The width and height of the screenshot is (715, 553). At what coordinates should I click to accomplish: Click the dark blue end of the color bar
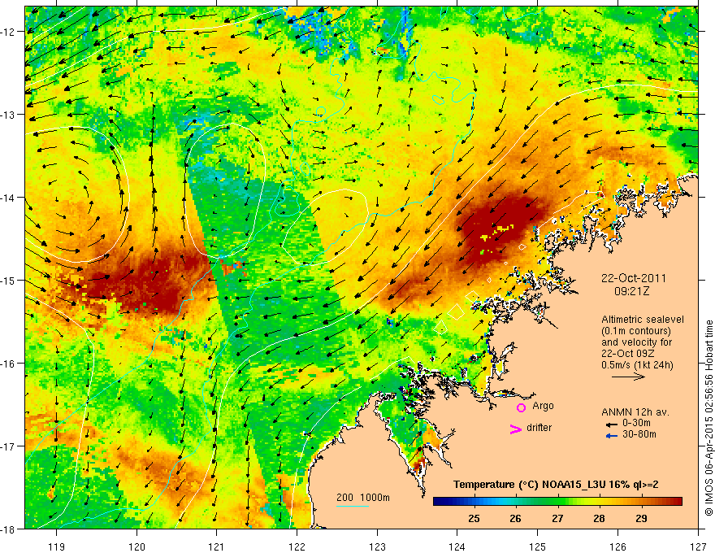[438, 502]
